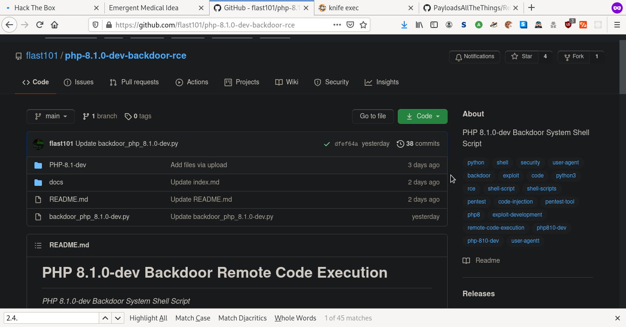Jump to the previous find match
The height and width of the screenshot is (327, 626).
(105, 318)
